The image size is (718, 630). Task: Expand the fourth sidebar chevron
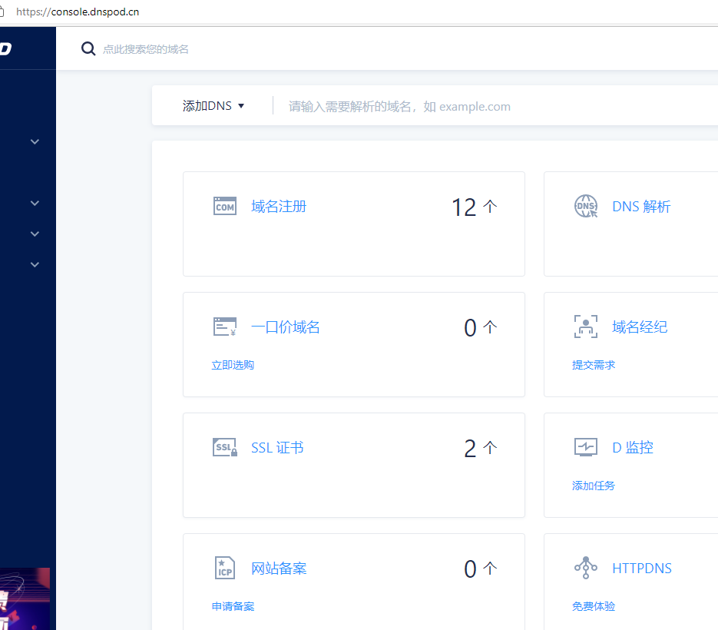(35, 264)
